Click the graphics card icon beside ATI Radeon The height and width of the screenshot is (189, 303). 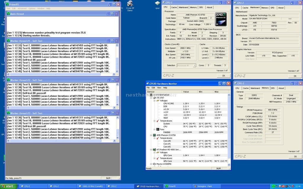[154, 150]
